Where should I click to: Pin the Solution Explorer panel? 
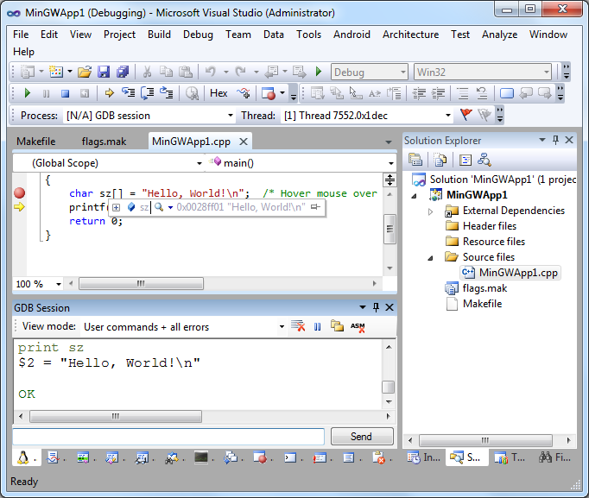point(555,140)
